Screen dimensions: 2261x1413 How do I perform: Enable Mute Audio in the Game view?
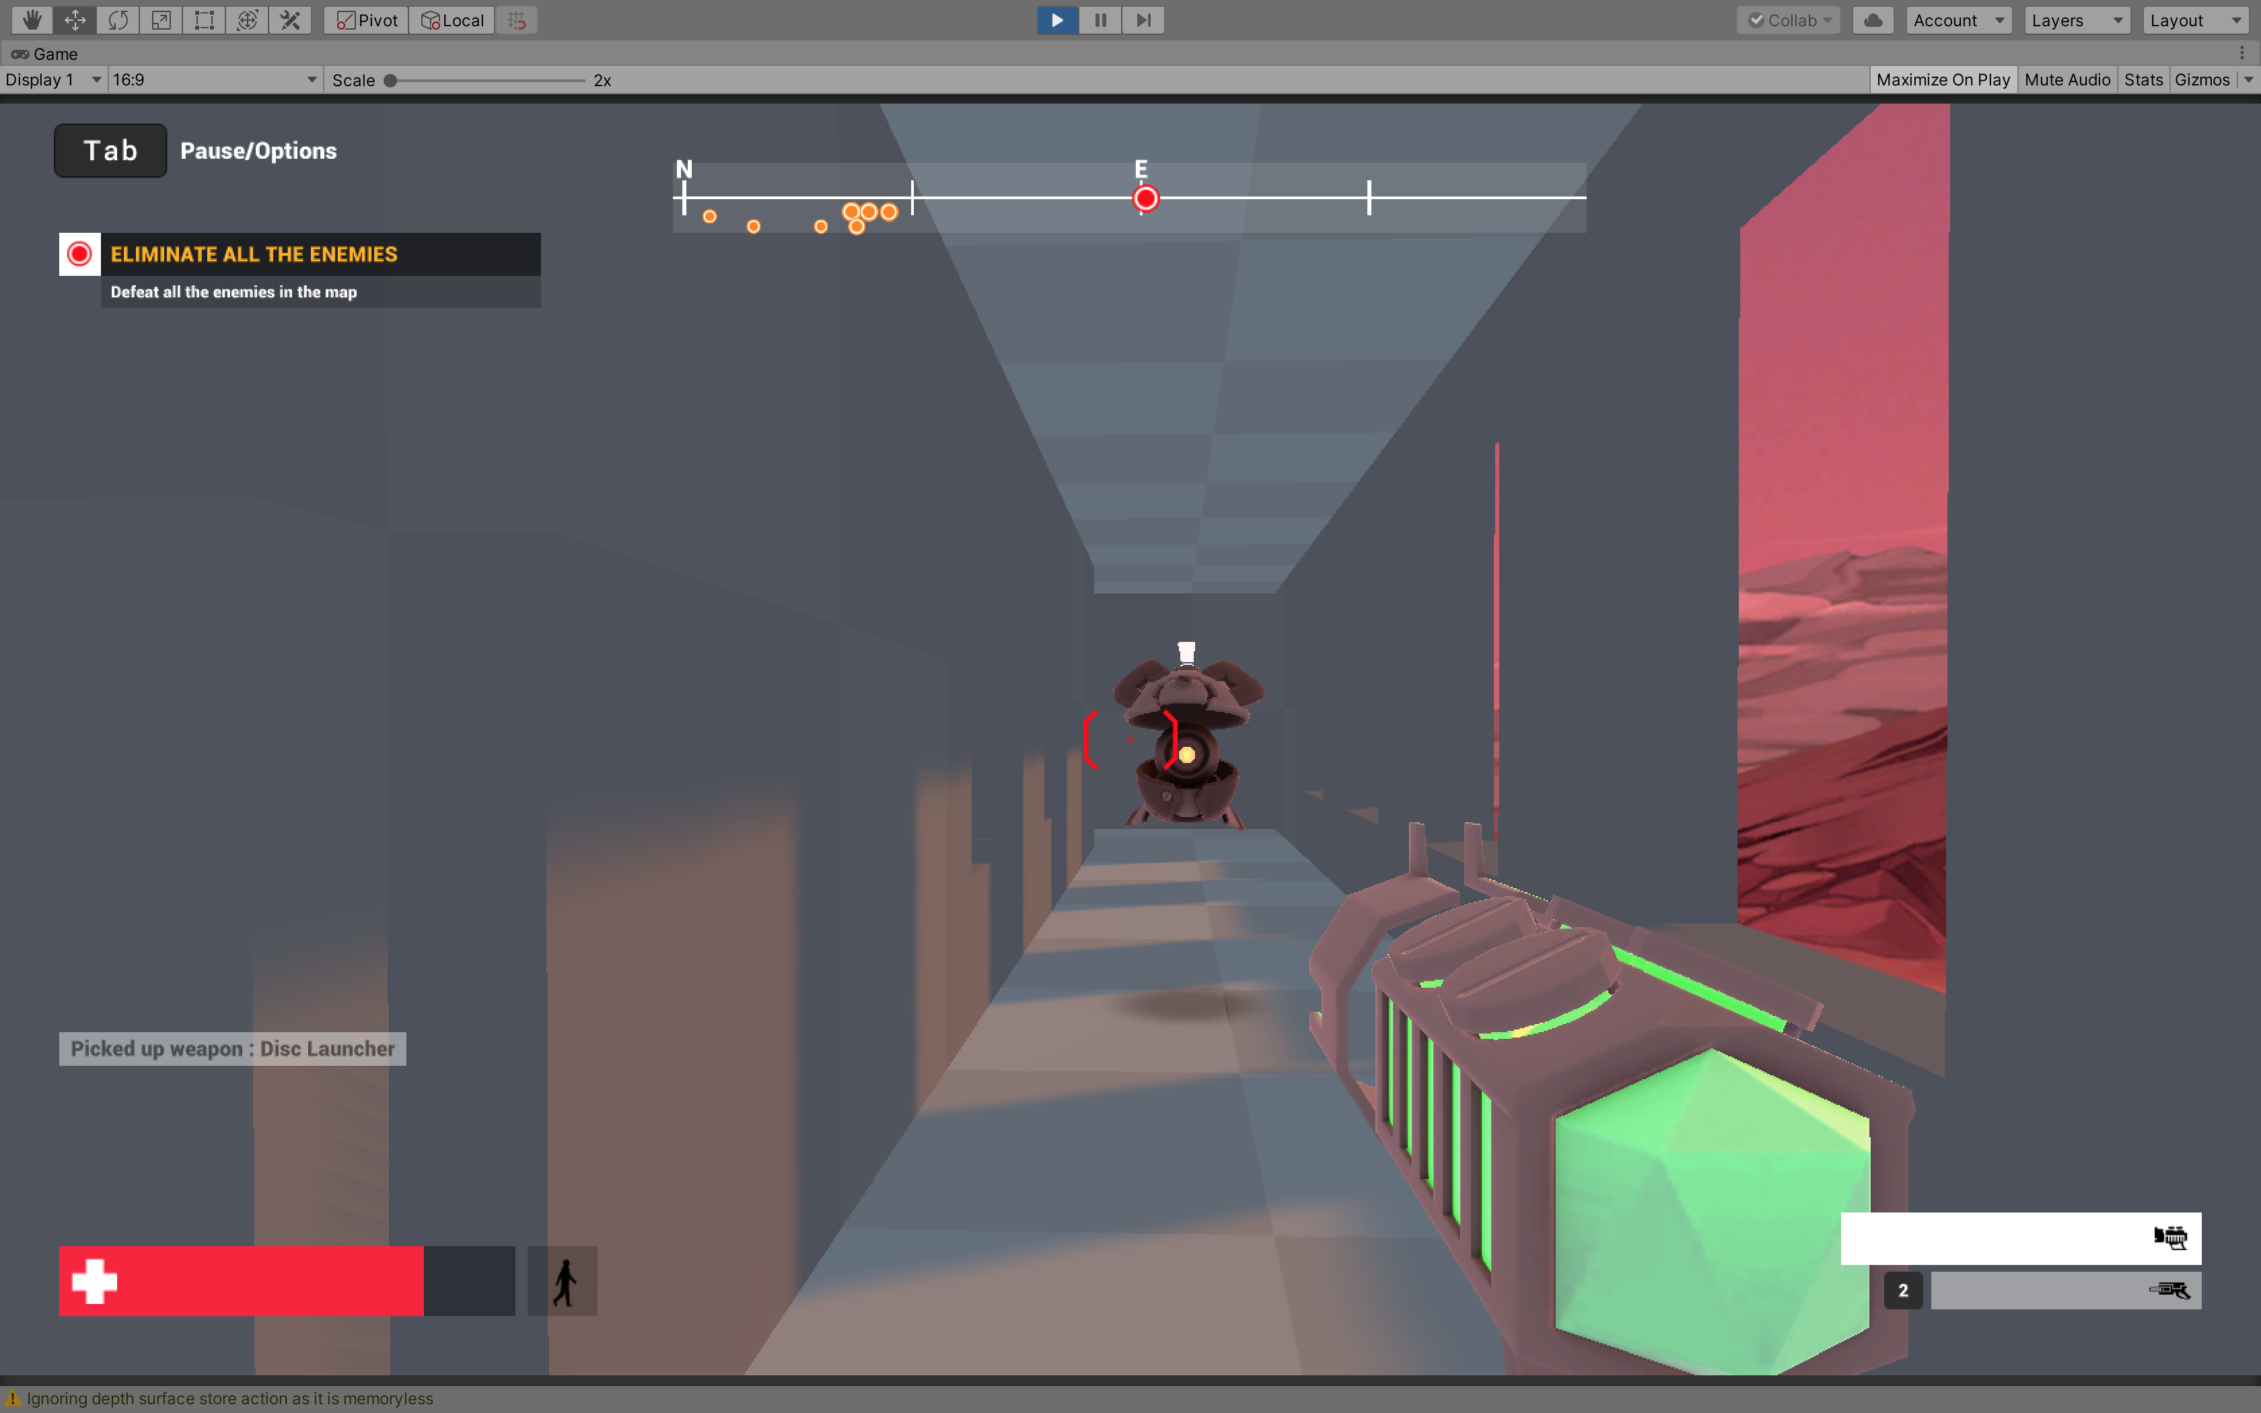[x=2067, y=79]
